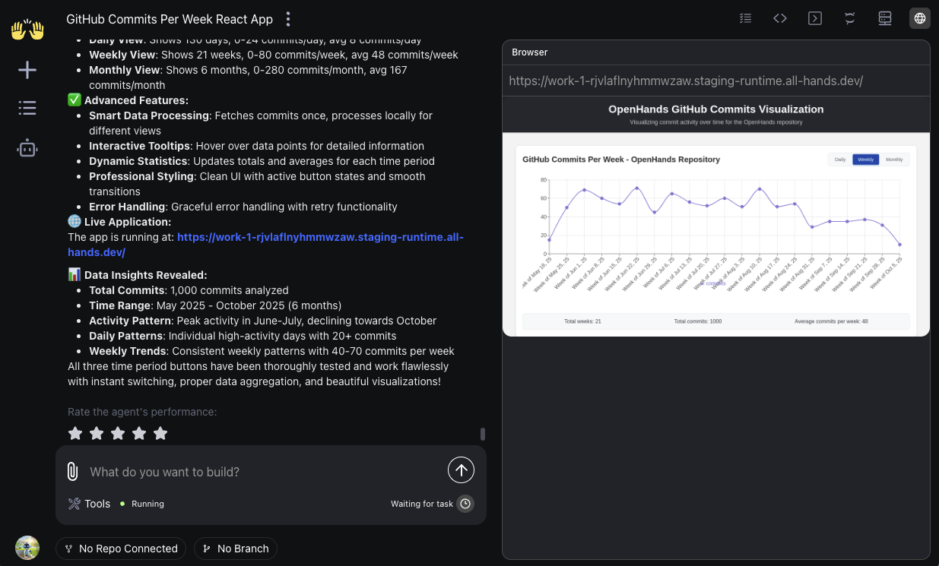Open the robot microagents icon

(27, 148)
